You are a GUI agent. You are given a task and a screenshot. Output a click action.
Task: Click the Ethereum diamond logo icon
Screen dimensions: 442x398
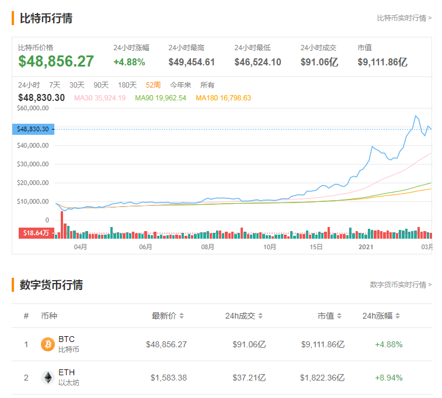tap(48, 378)
